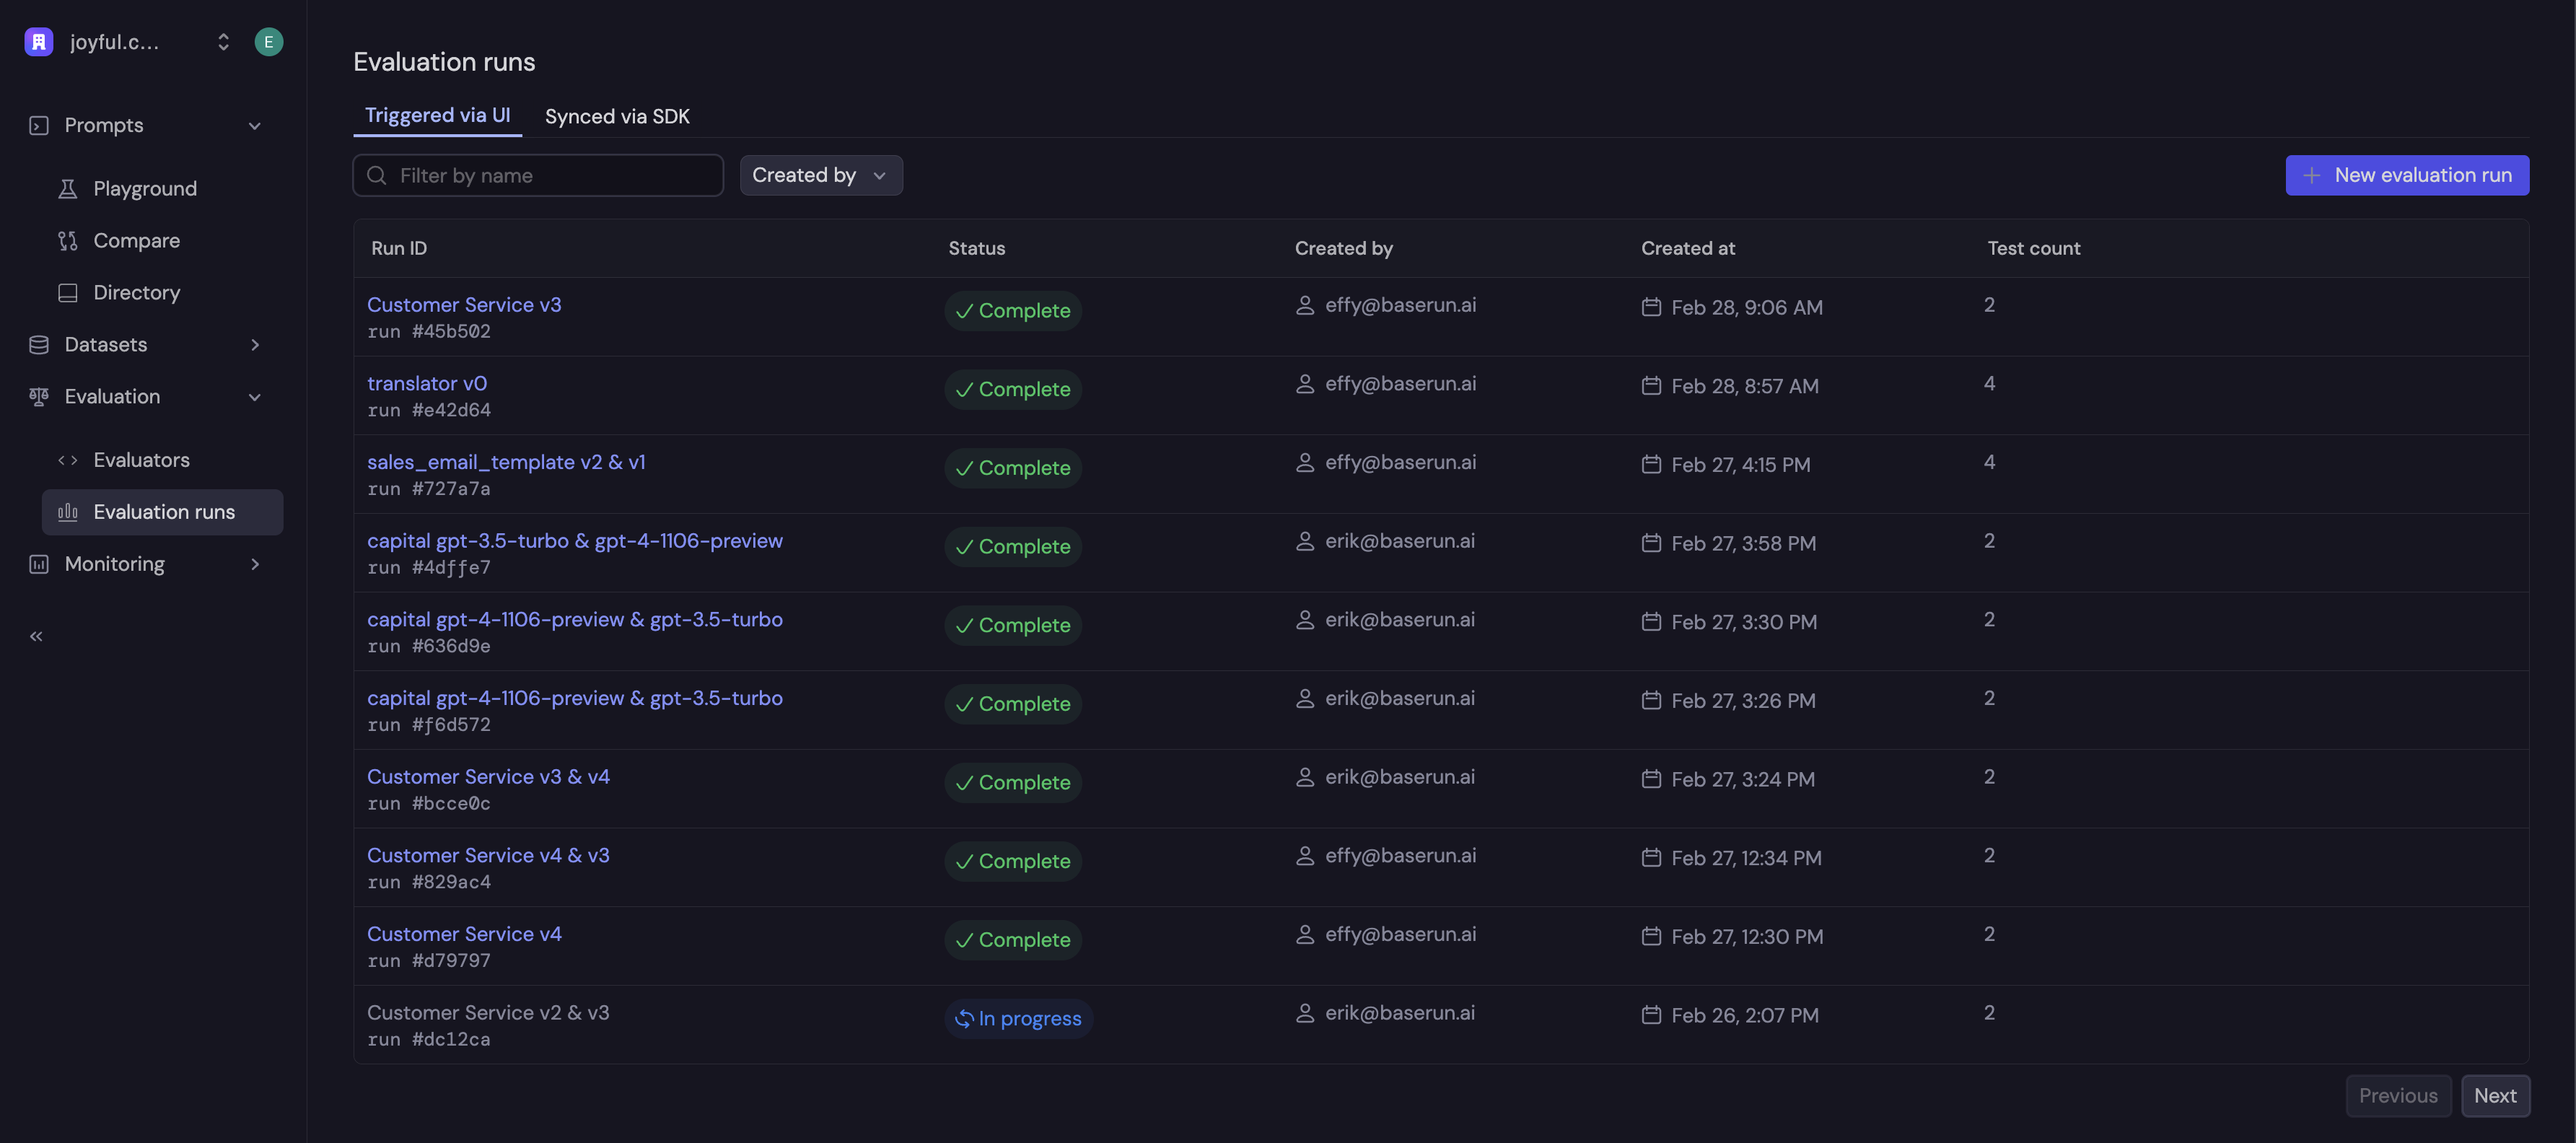The width and height of the screenshot is (2576, 1143).
Task: Click the Evaluators code brackets icon
Action: (68, 460)
